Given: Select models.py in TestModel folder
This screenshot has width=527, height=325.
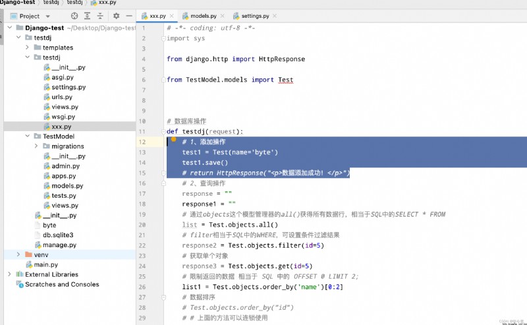Looking at the screenshot, I should point(67,186).
